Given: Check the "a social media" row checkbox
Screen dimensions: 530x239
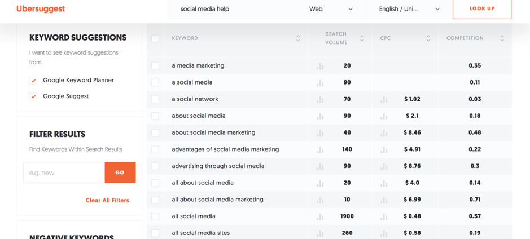Looking at the screenshot, I should [155, 82].
